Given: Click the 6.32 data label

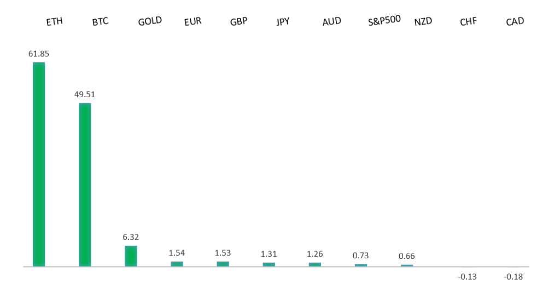Looking at the screenshot, I should pyautogui.click(x=131, y=237).
